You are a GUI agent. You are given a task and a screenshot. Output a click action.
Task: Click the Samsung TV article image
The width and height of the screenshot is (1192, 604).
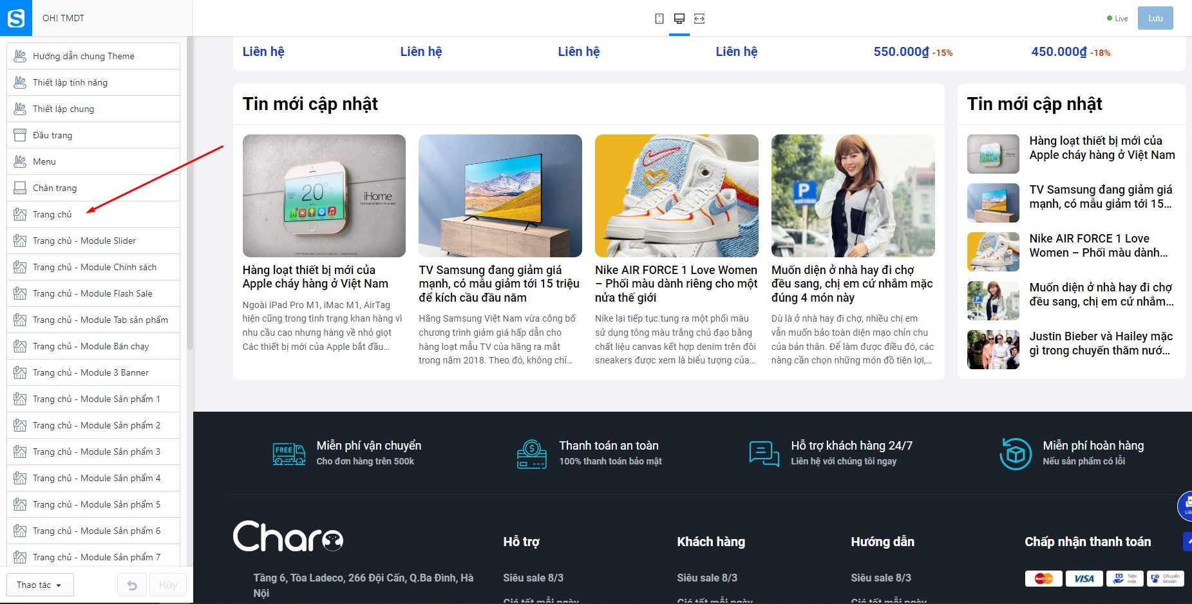pos(500,196)
